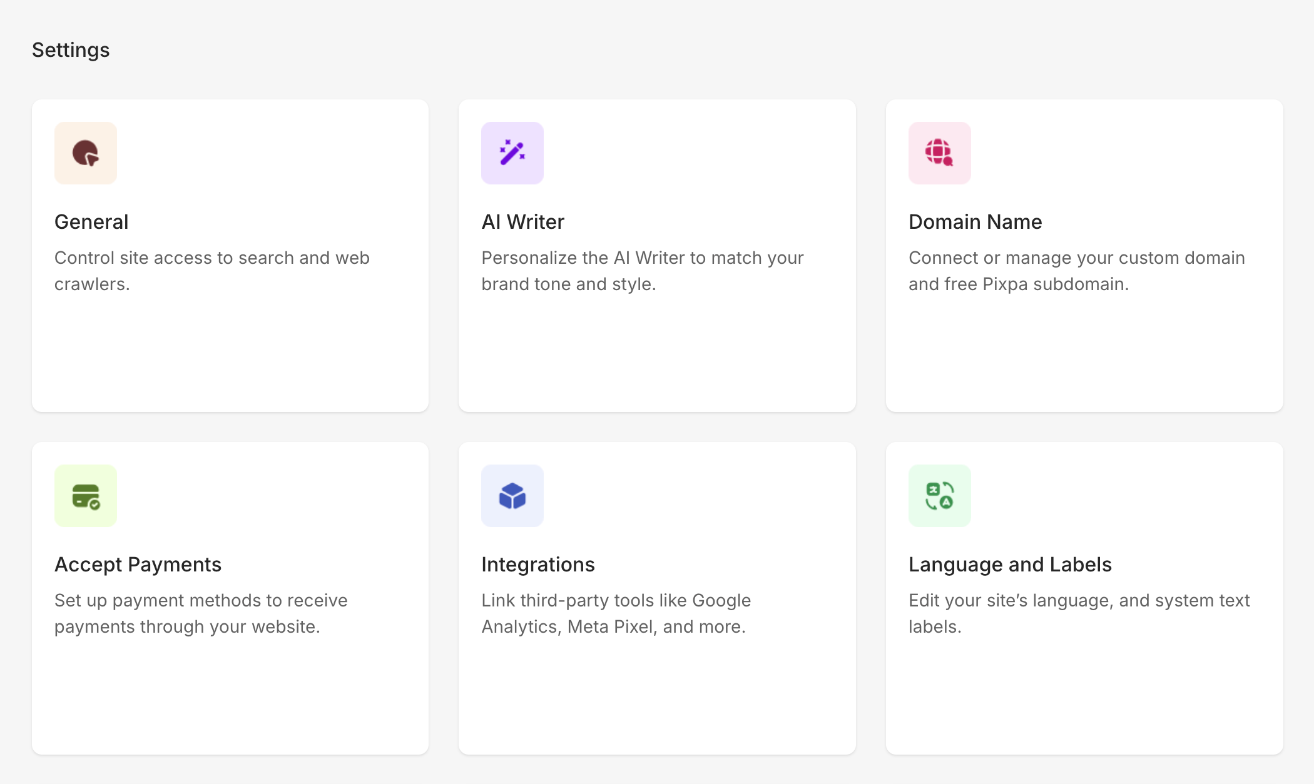This screenshot has height=784, width=1314.
Task: Click the Language and Labels translate icon
Action: pos(939,496)
